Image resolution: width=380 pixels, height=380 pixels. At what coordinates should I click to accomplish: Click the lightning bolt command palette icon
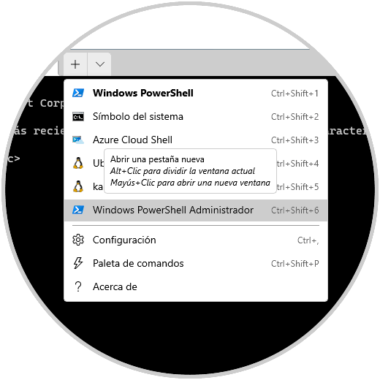(78, 263)
